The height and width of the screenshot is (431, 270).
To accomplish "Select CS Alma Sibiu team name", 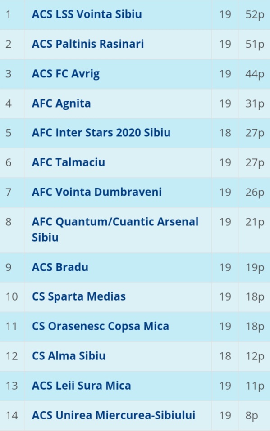I will (x=69, y=356).
